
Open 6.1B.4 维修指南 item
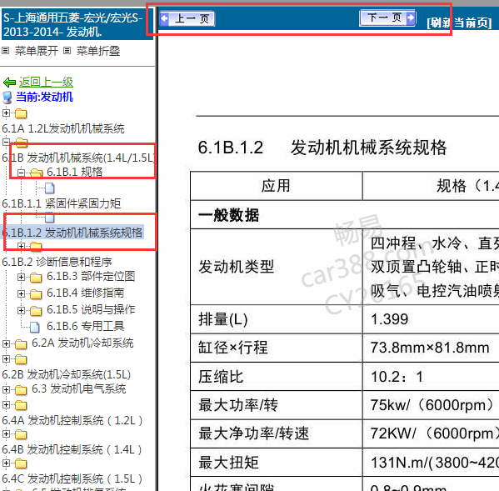tap(85, 293)
